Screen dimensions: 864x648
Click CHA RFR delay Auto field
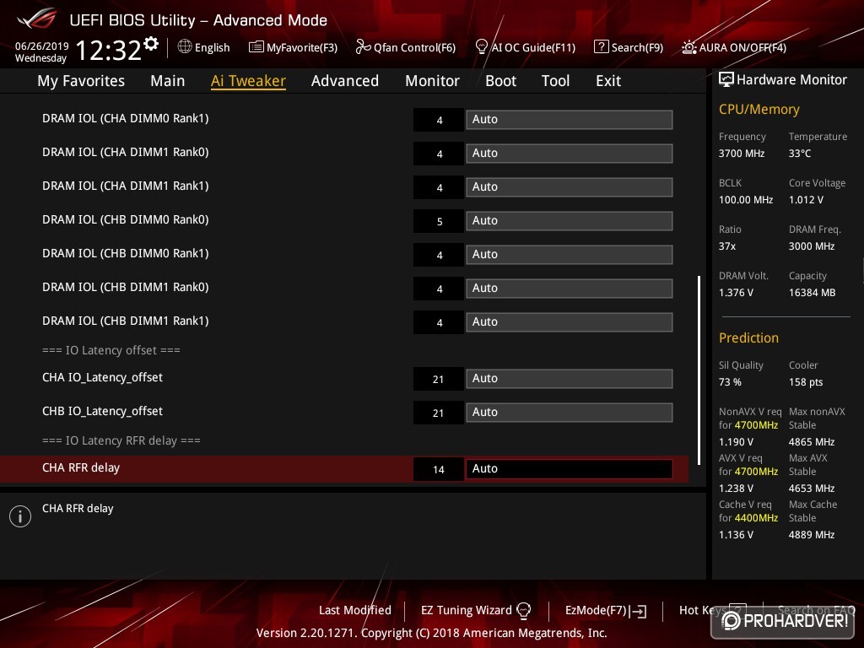point(570,469)
